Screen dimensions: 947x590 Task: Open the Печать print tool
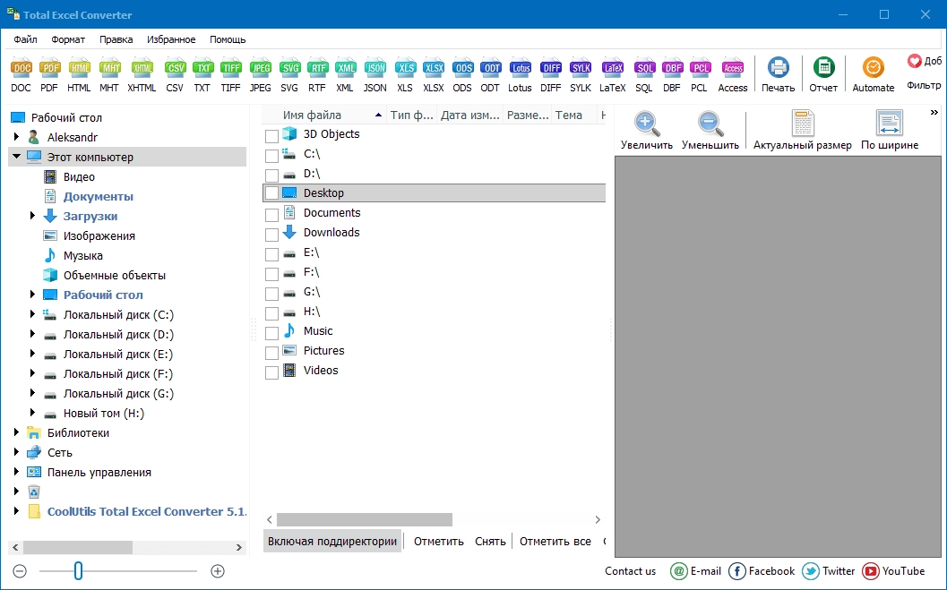778,75
